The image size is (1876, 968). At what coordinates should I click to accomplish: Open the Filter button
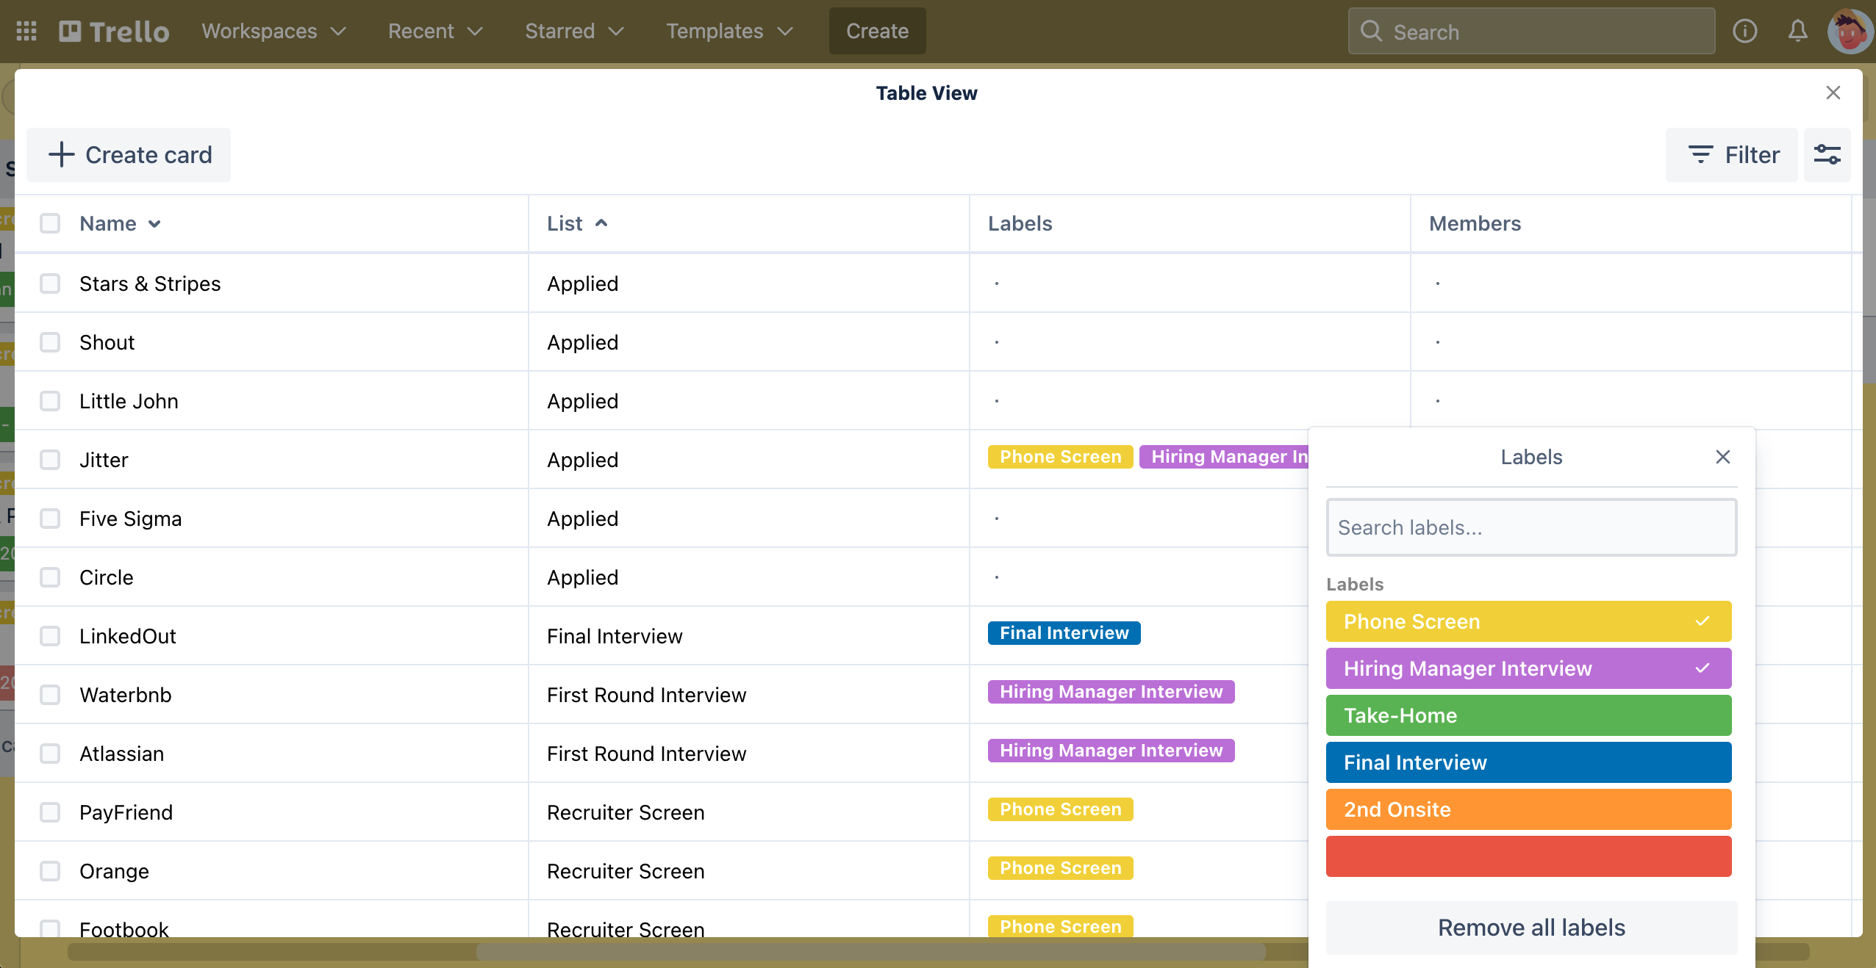[1732, 155]
